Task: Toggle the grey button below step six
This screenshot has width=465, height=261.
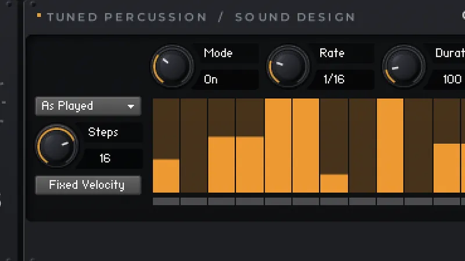Action: click(306, 202)
